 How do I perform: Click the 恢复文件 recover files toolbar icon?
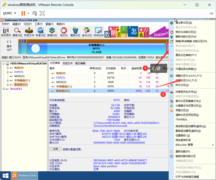point(29,32)
